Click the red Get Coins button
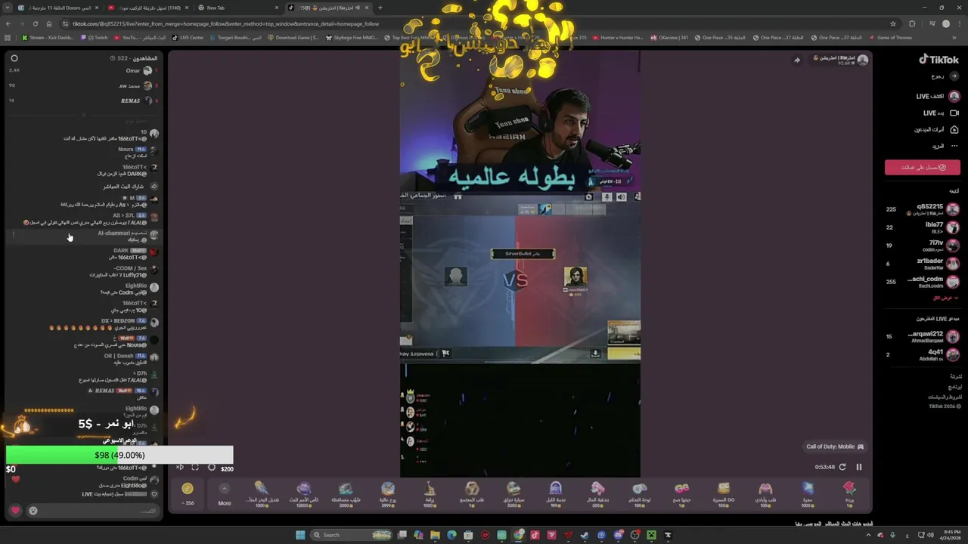 pyautogui.click(x=923, y=167)
